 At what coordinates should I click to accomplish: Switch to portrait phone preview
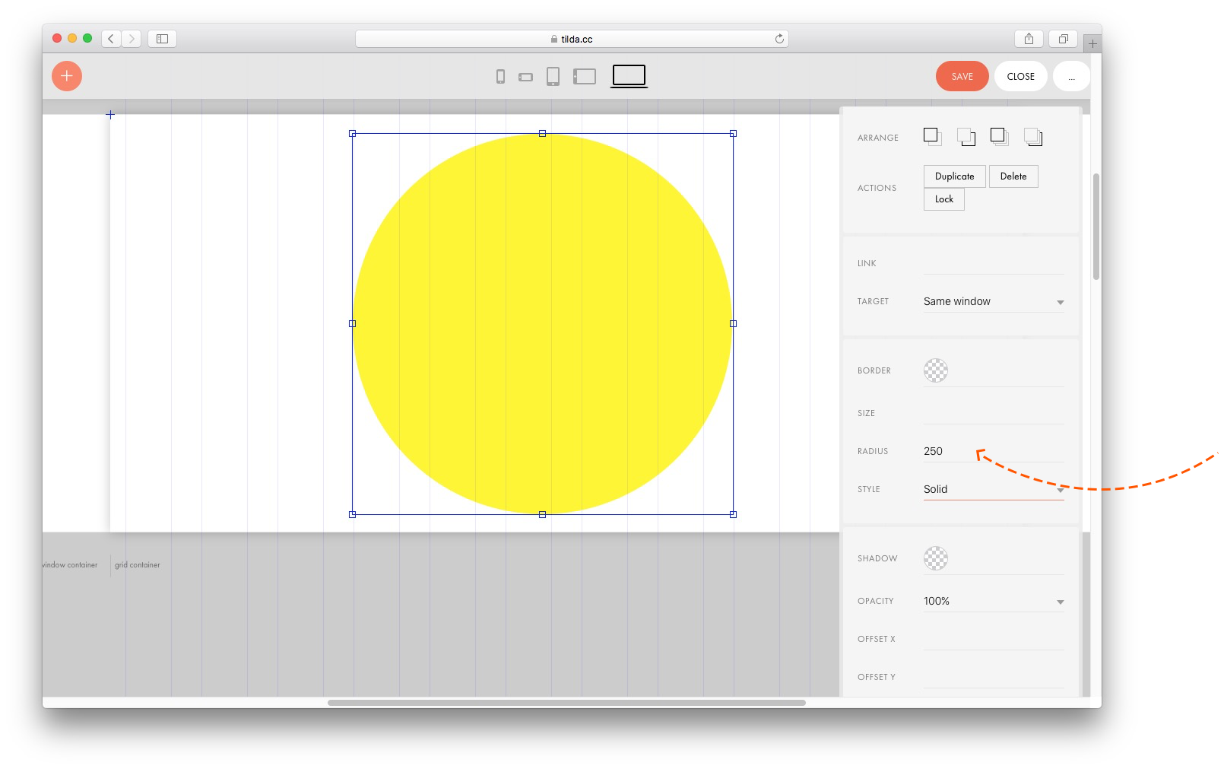tap(500, 76)
